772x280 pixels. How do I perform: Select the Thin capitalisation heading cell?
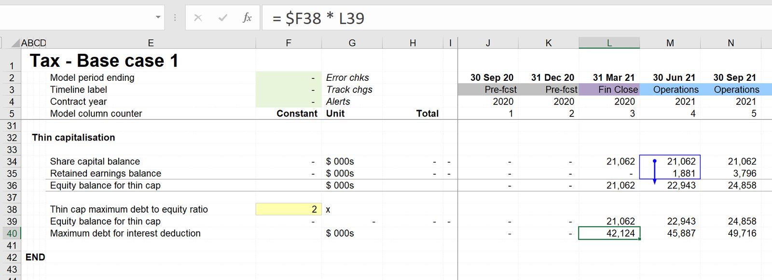pos(73,138)
